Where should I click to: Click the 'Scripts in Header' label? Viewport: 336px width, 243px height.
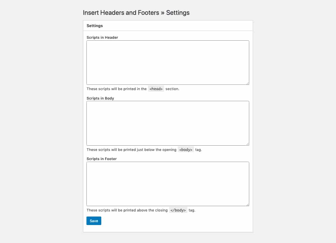(102, 38)
